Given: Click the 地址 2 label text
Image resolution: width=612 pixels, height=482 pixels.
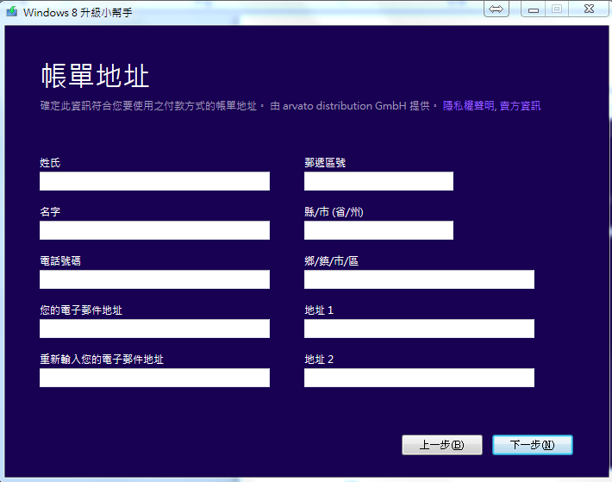Looking at the screenshot, I should click(319, 360).
